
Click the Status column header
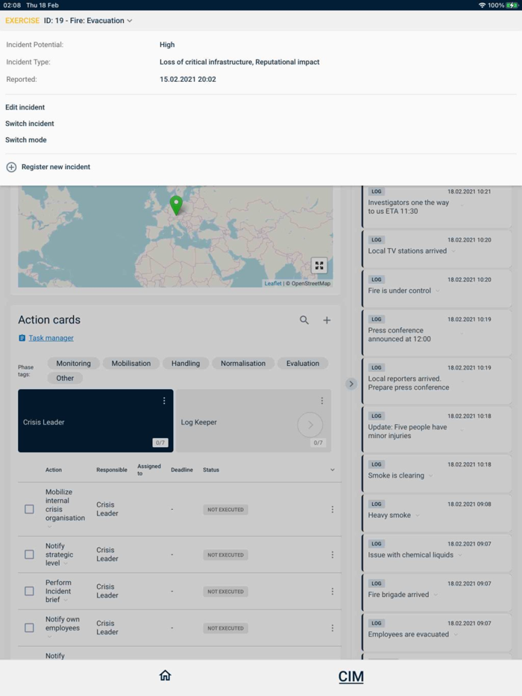pyautogui.click(x=211, y=469)
